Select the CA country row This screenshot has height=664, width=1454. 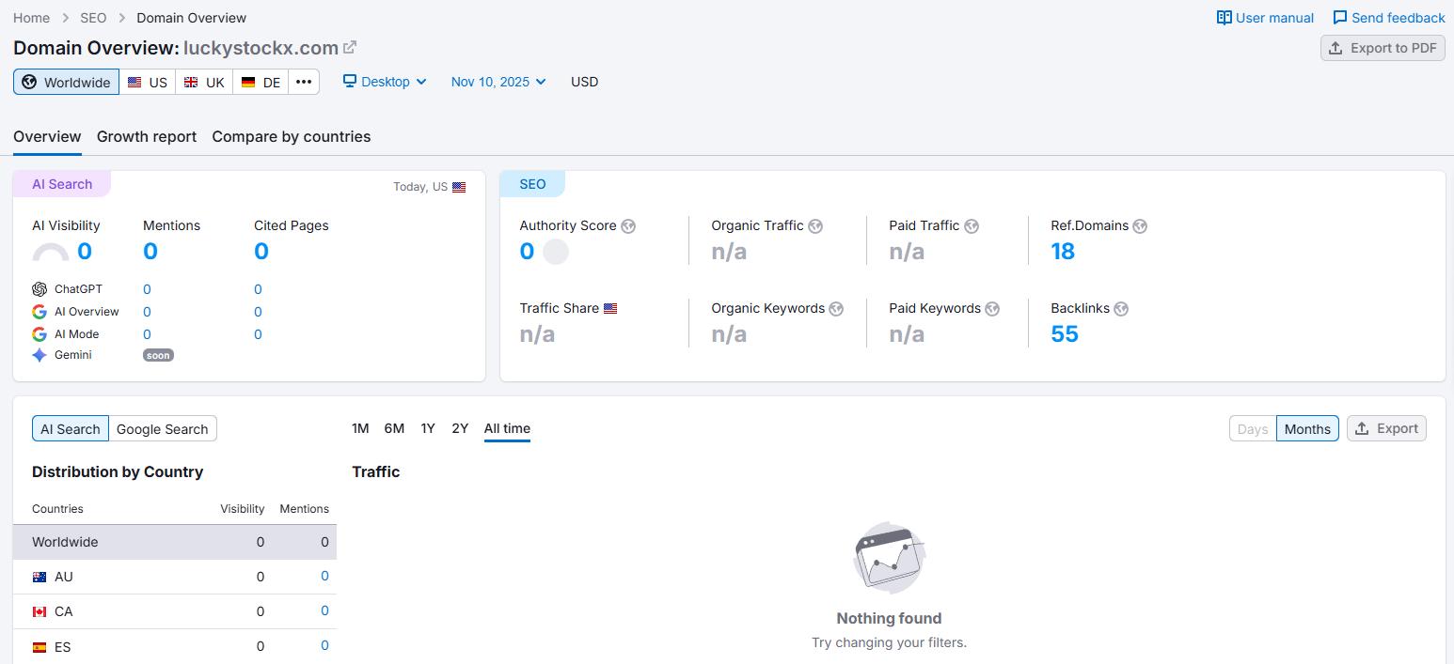pyautogui.click(x=175, y=611)
